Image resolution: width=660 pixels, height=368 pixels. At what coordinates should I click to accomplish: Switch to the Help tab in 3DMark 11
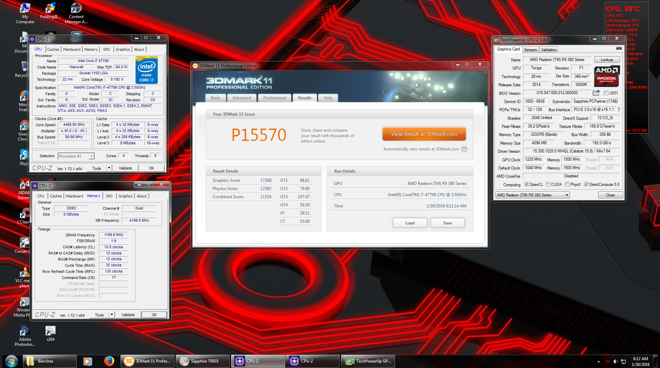coord(328,98)
